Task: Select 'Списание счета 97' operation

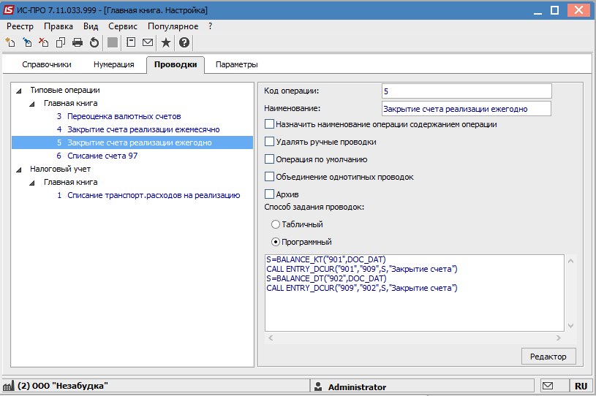Action: click(x=102, y=156)
